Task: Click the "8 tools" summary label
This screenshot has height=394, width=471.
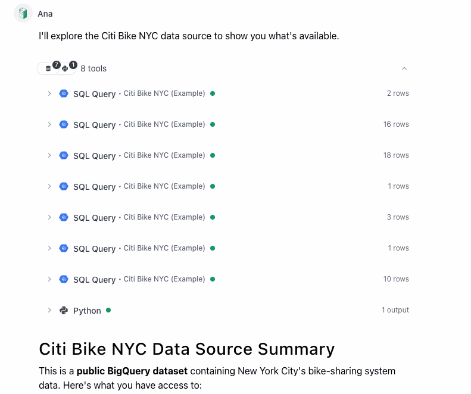Action: tap(93, 68)
